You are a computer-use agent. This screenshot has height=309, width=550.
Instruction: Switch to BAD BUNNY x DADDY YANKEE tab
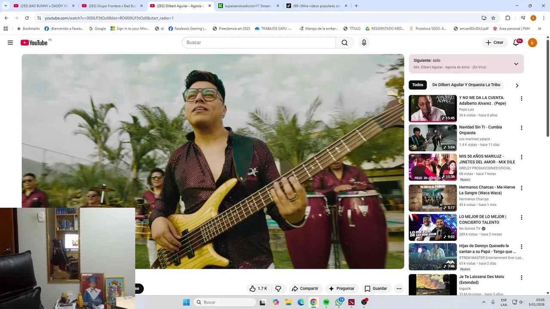click(x=44, y=6)
